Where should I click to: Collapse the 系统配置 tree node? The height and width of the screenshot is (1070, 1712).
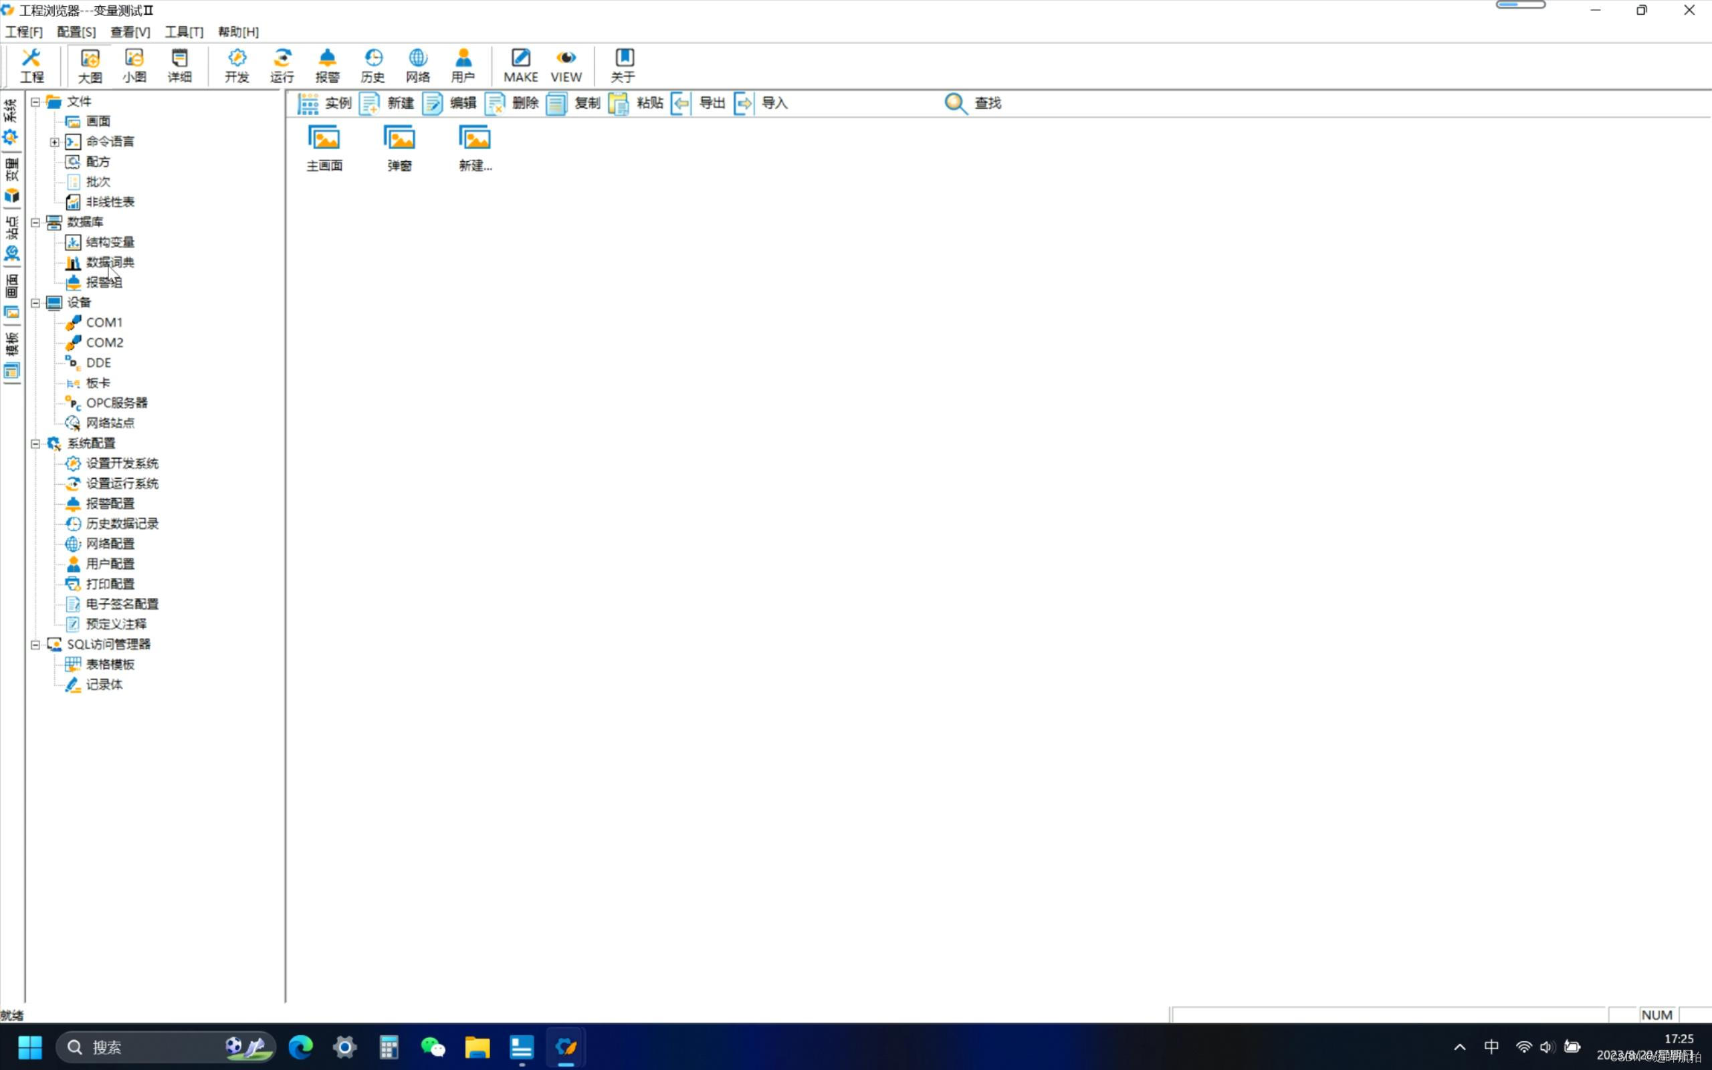click(35, 443)
